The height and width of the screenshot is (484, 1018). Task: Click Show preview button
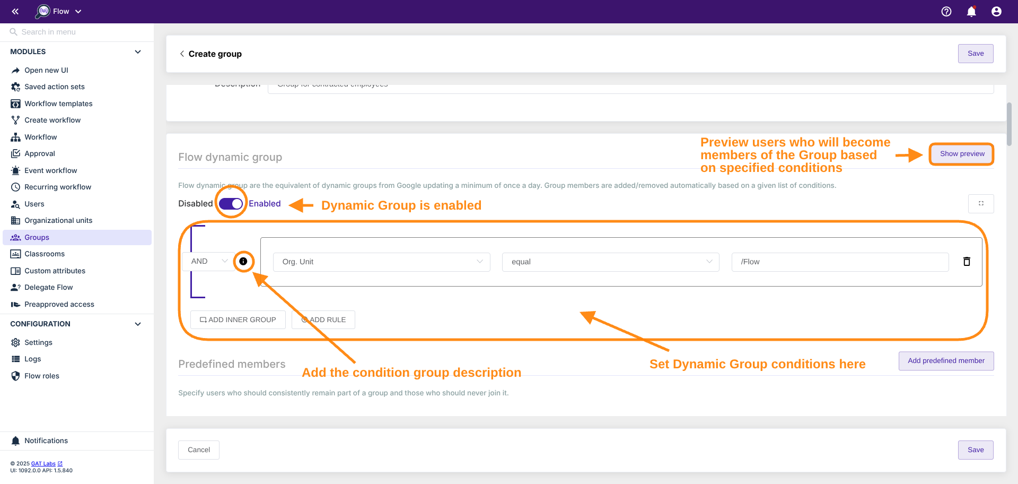[x=962, y=154]
